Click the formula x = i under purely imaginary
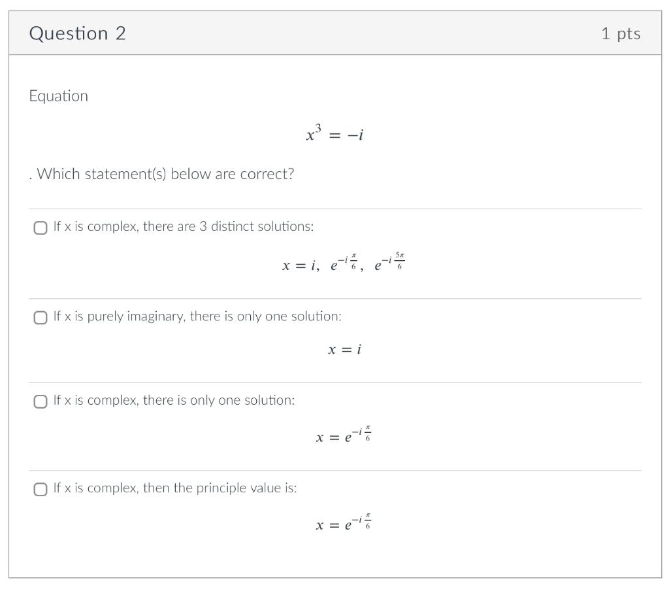Image resolution: width=669 pixels, height=591 pixels. pyautogui.click(x=344, y=350)
